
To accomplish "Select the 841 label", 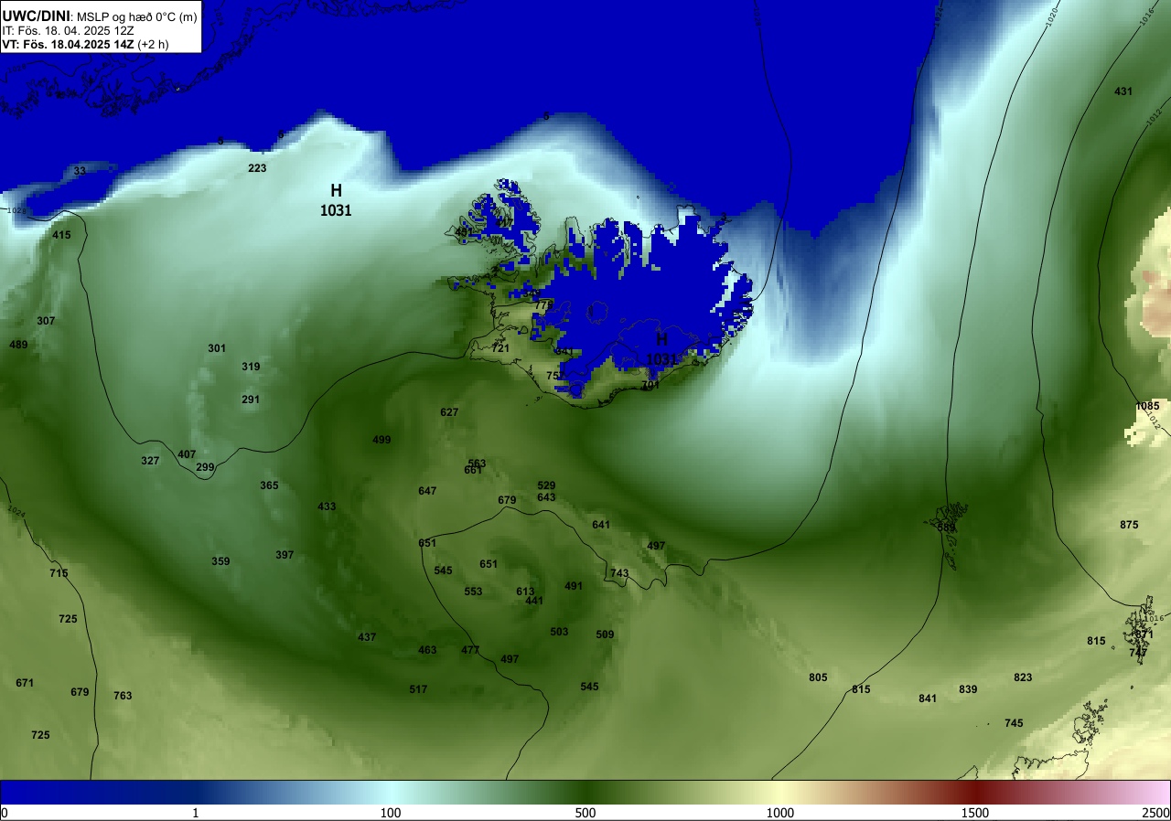I will point(928,698).
